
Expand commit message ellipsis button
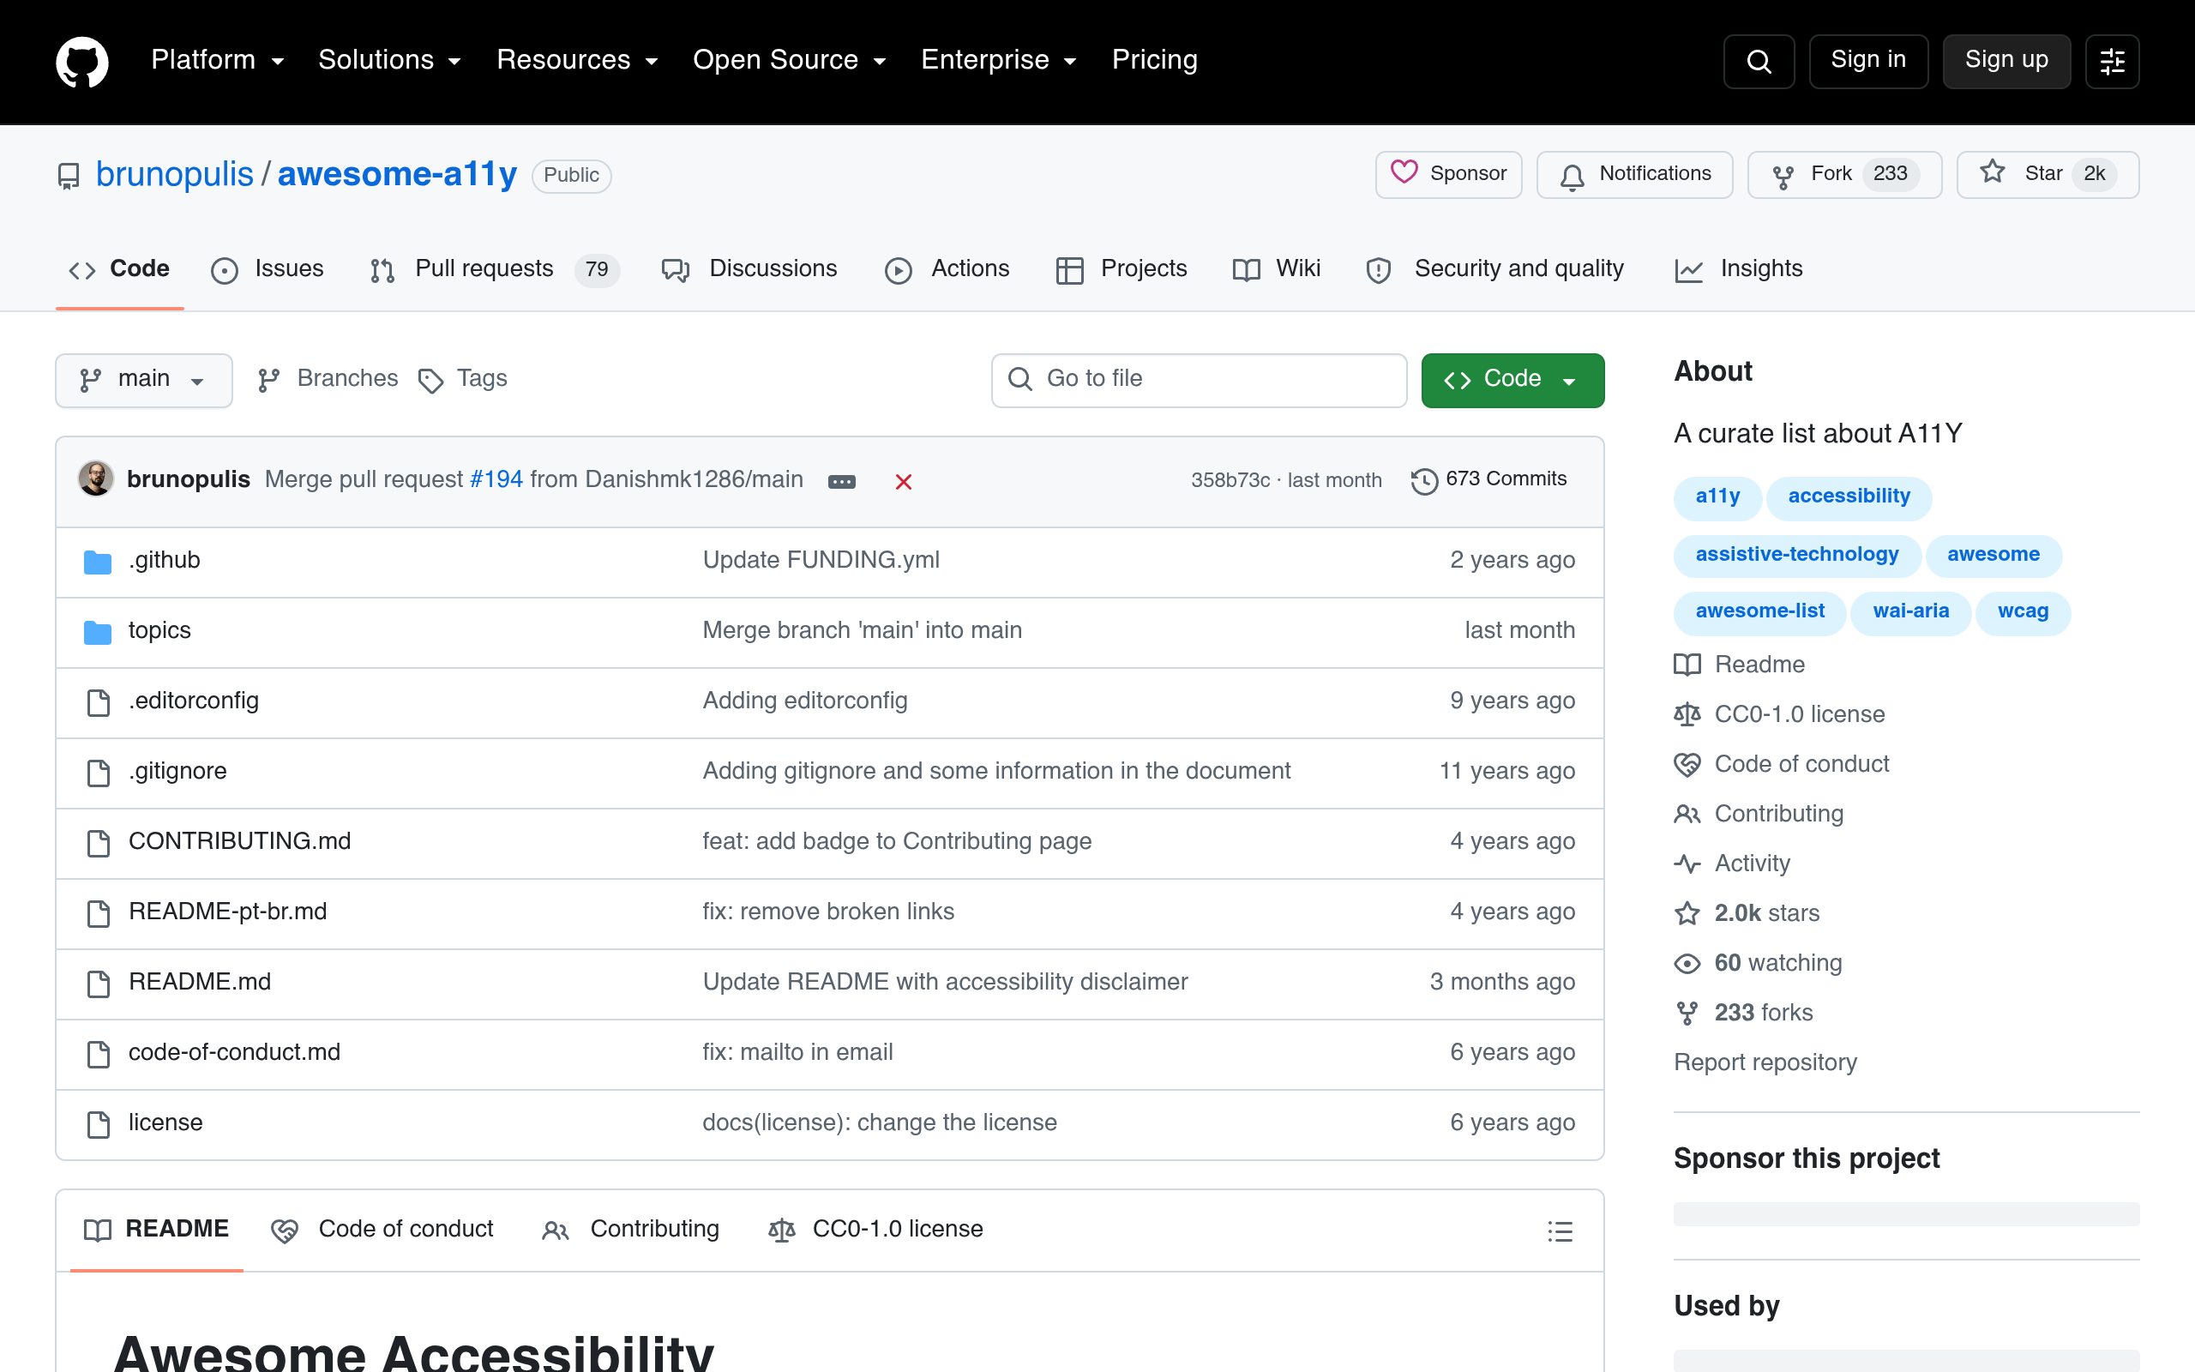point(842,481)
